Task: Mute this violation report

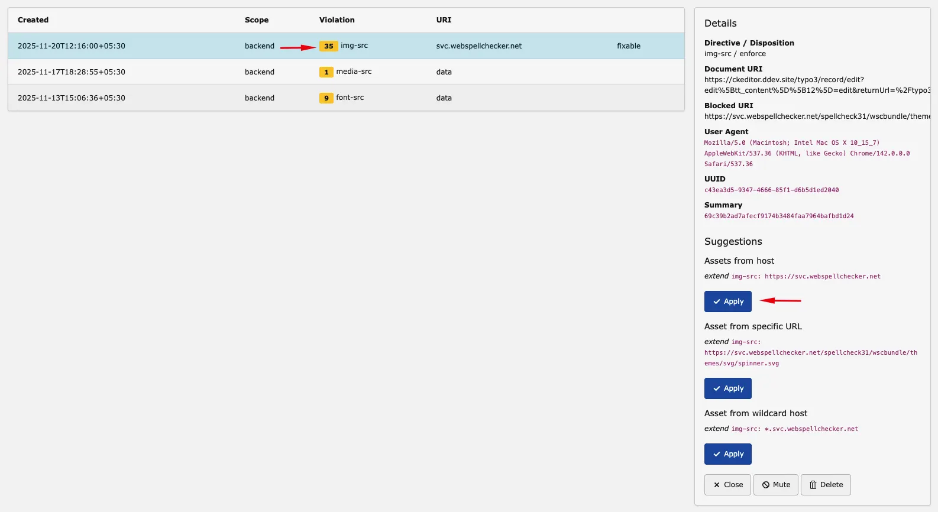Action: (x=776, y=485)
